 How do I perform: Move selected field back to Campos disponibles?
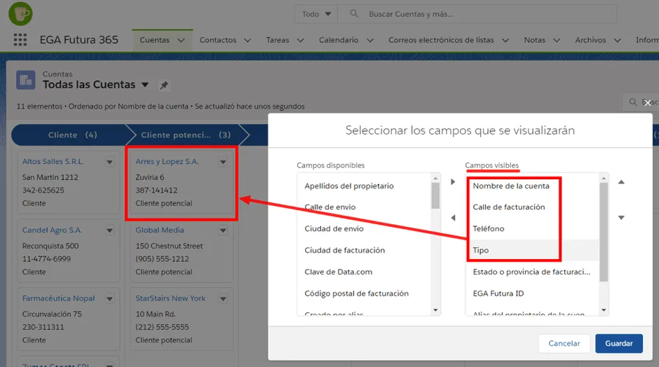pyautogui.click(x=453, y=218)
